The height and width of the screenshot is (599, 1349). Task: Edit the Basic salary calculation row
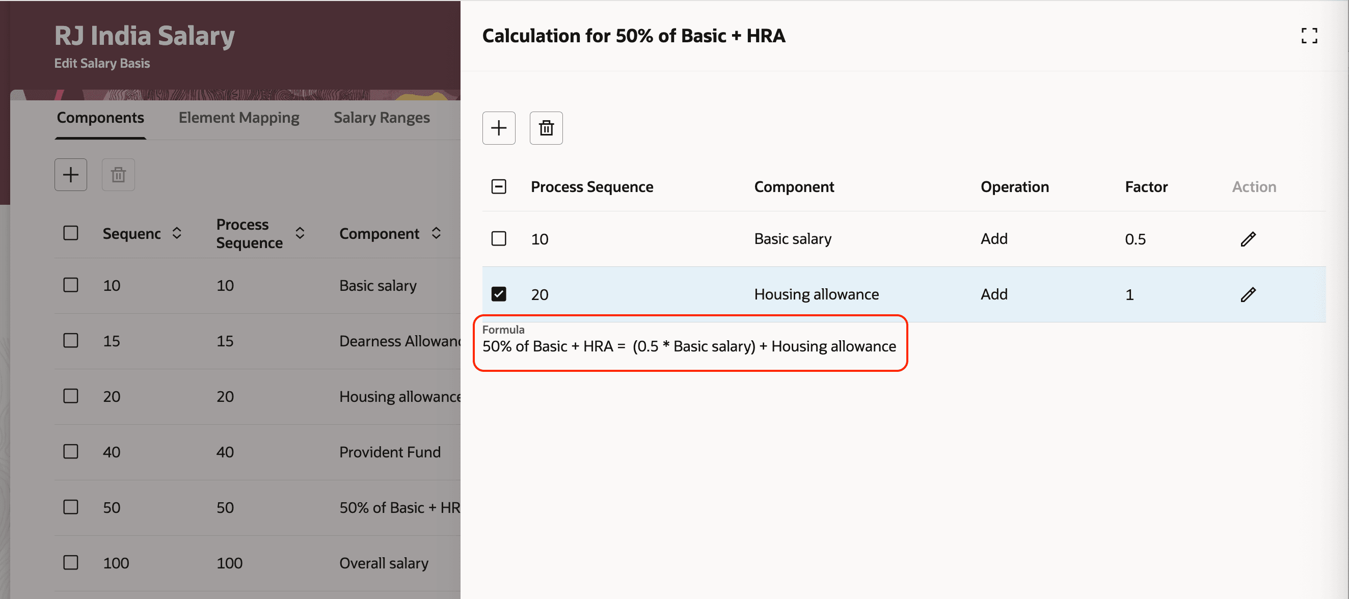click(x=1248, y=238)
